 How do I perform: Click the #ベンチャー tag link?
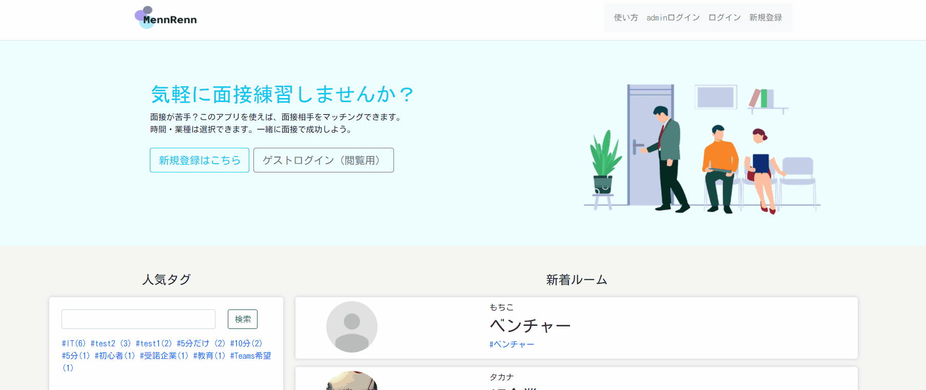pyautogui.click(x=512, y=344)
